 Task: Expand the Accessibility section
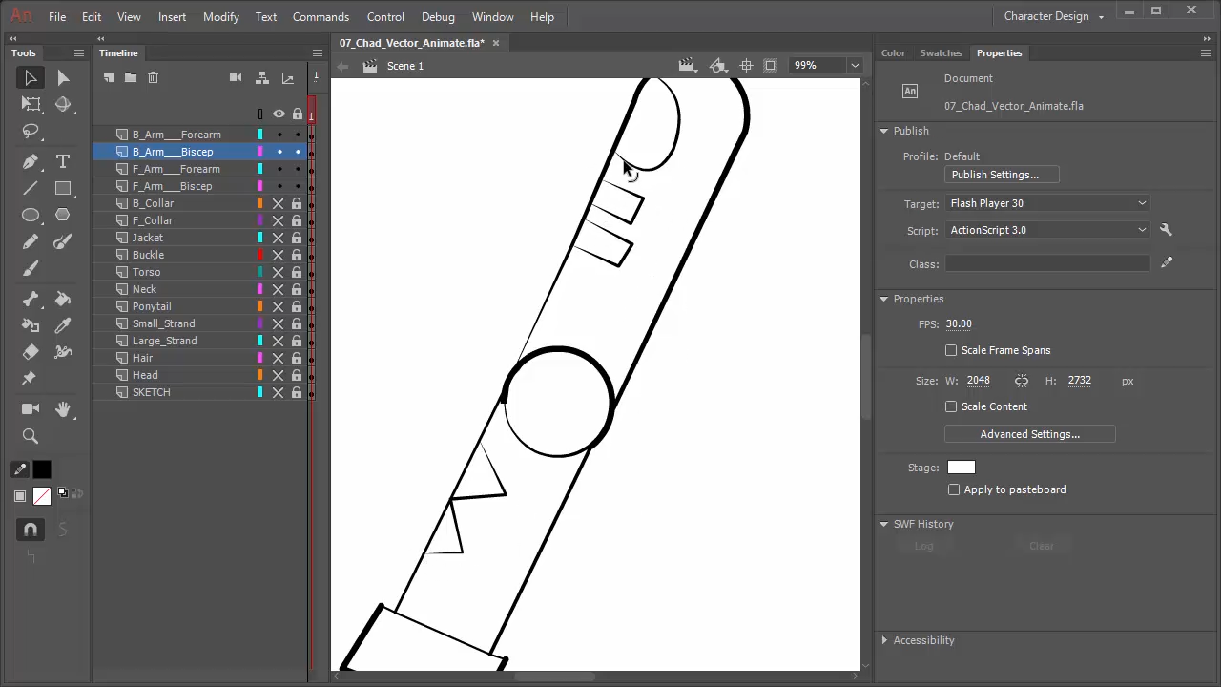click(884, 640)
